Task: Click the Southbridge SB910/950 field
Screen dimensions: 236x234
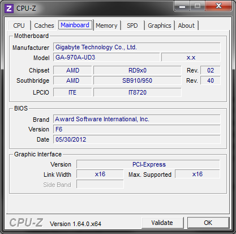Action: [x=138, y=80]
